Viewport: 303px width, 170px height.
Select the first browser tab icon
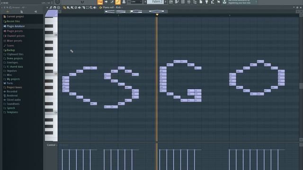point(8,11)
